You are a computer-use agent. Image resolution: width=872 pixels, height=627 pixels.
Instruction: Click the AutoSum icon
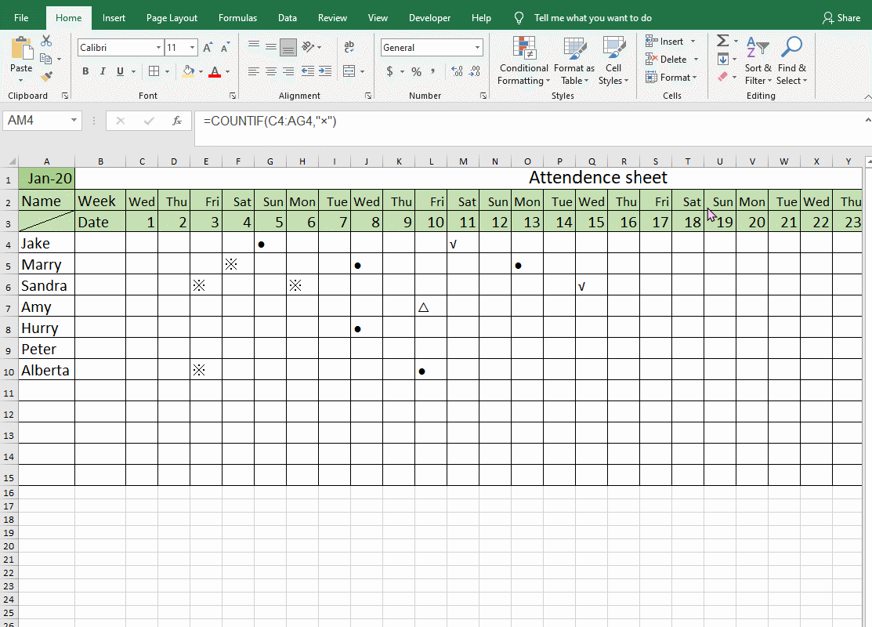click(x=722, y=39)
